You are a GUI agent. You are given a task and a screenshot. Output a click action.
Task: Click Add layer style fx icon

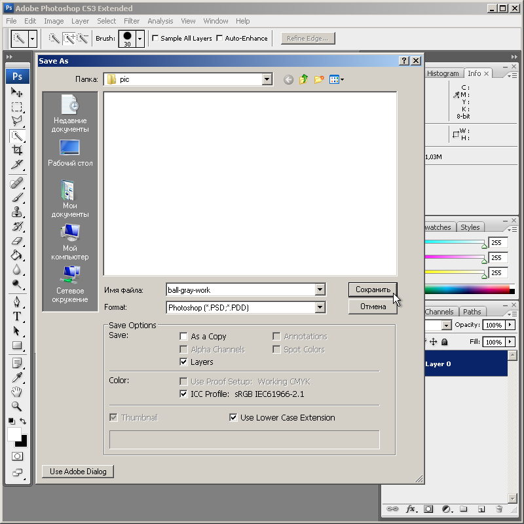[411, 509]
